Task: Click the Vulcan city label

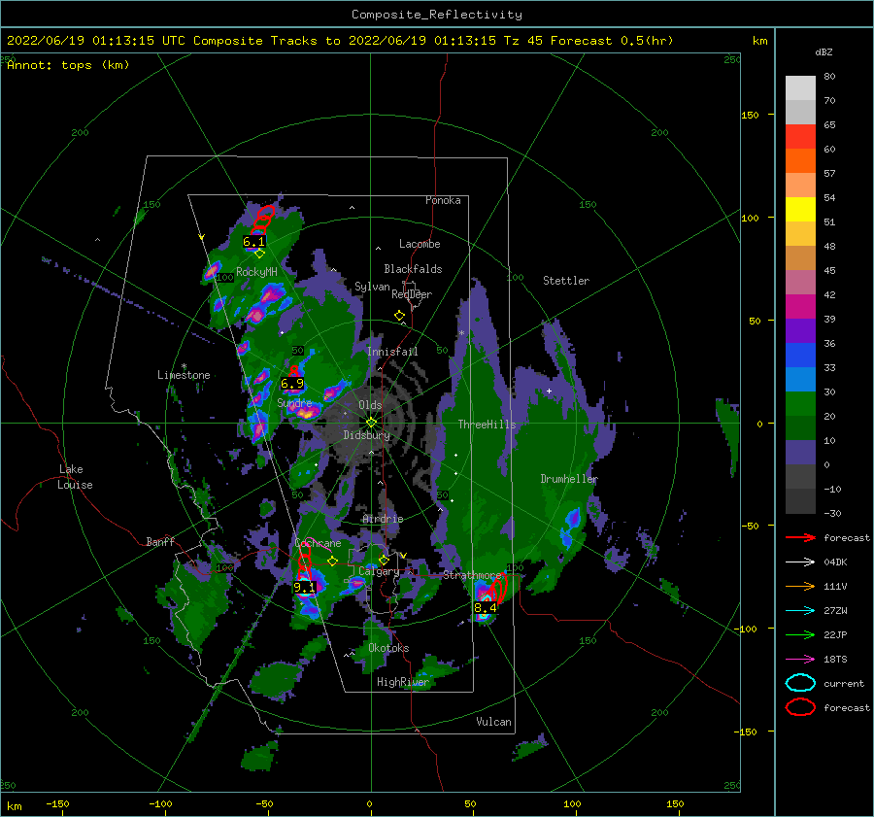Action: coord(493,722)
